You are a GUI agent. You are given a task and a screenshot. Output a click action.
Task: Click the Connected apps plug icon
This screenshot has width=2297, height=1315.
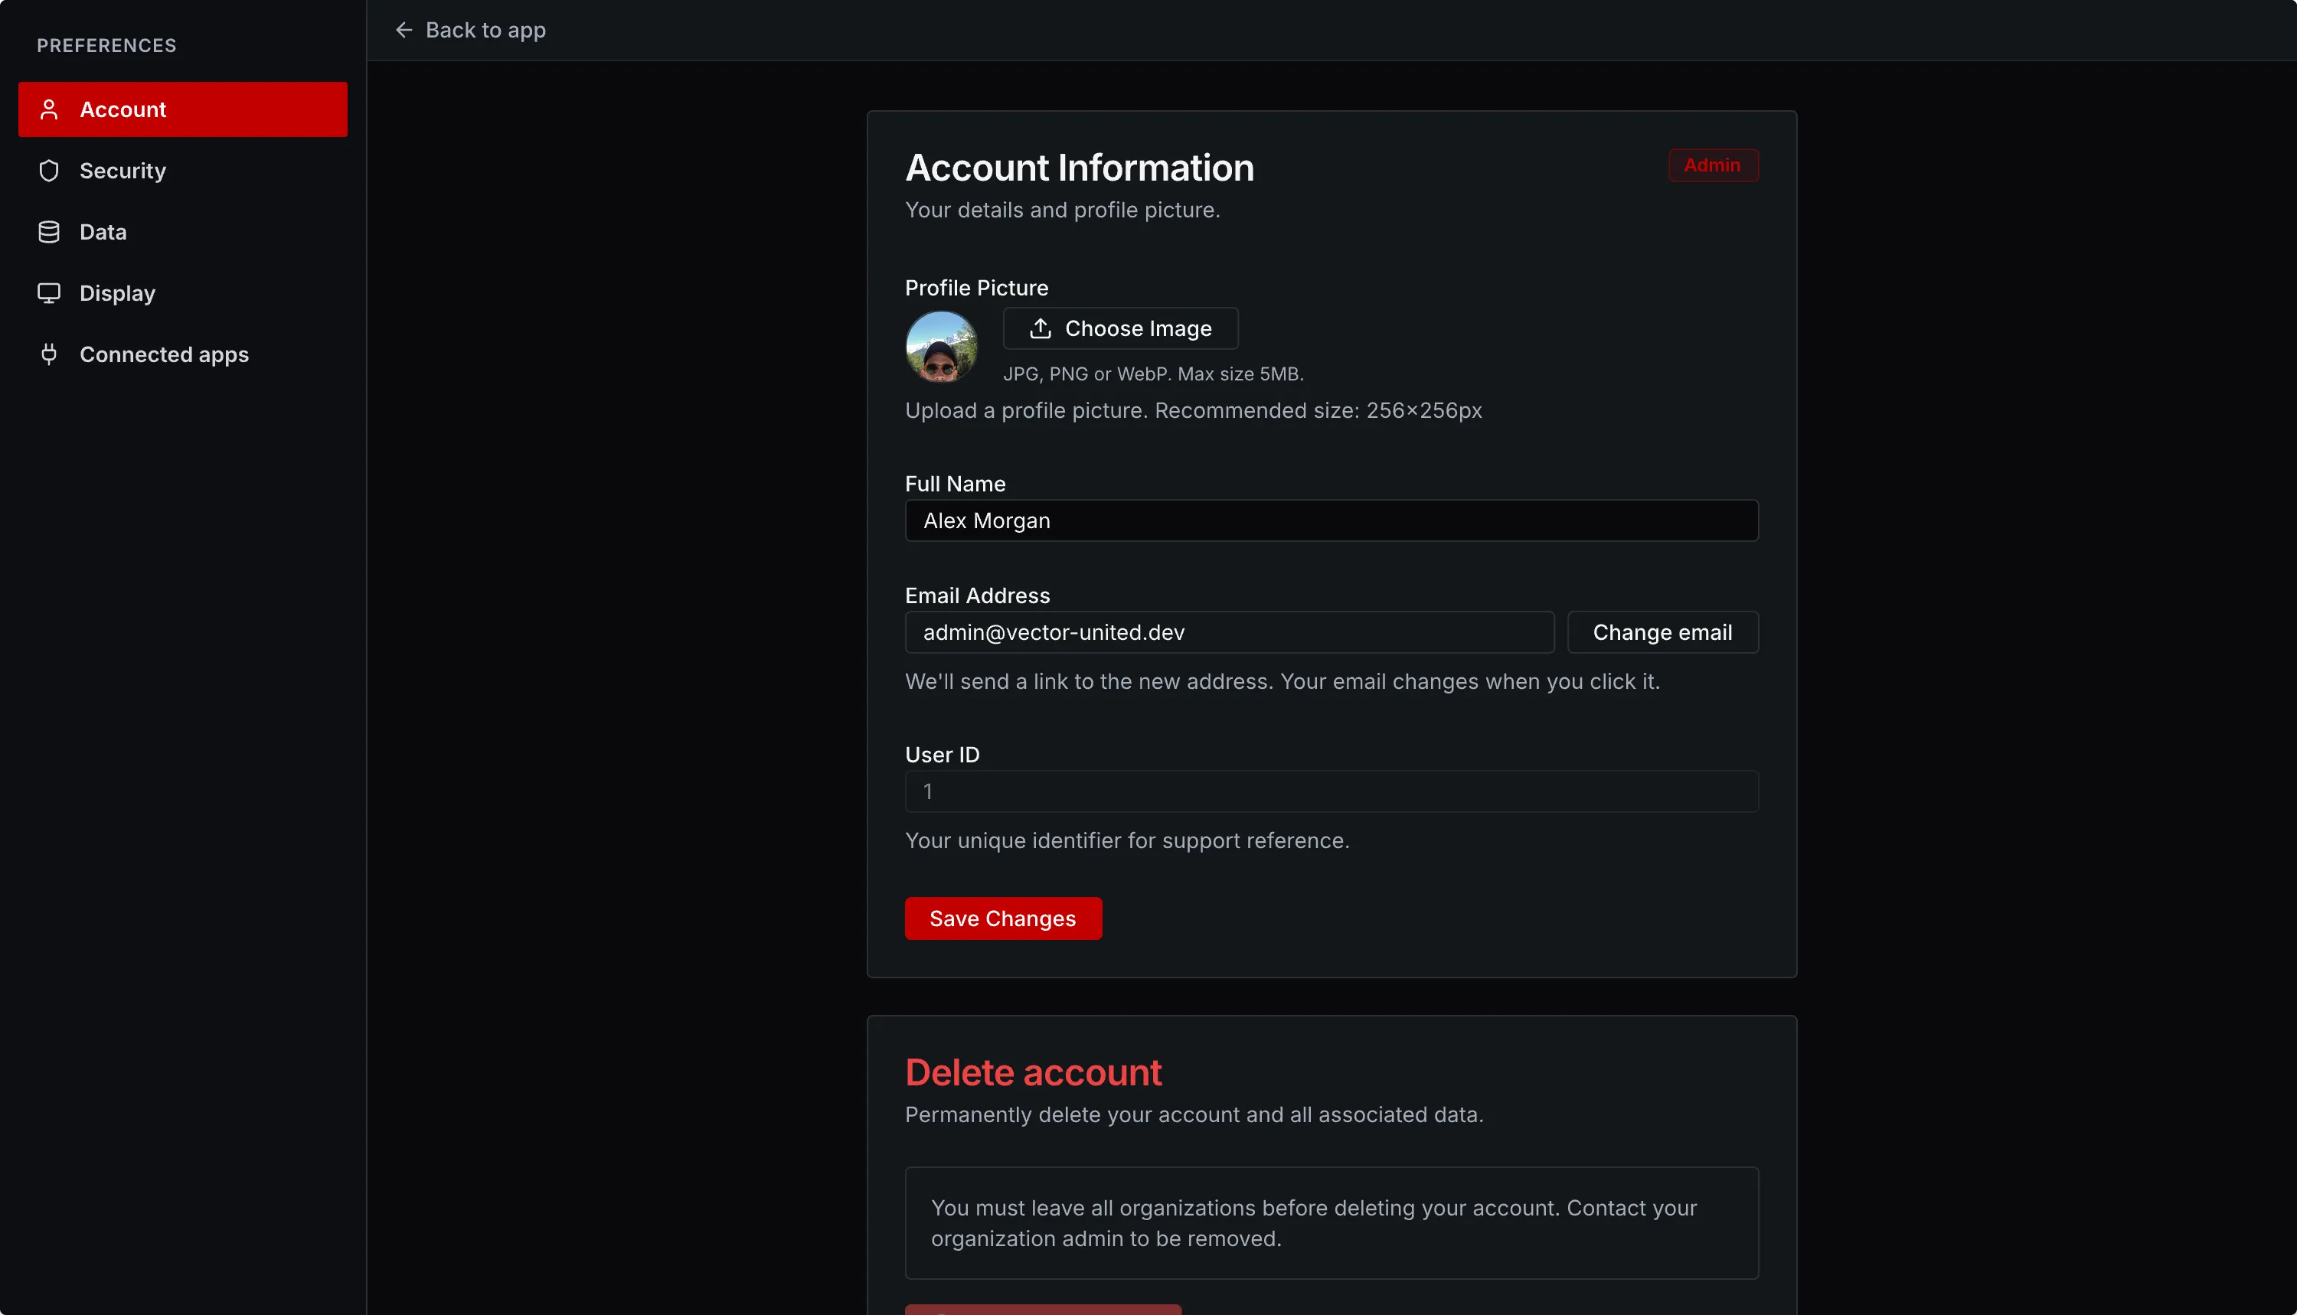coord(49,354)
